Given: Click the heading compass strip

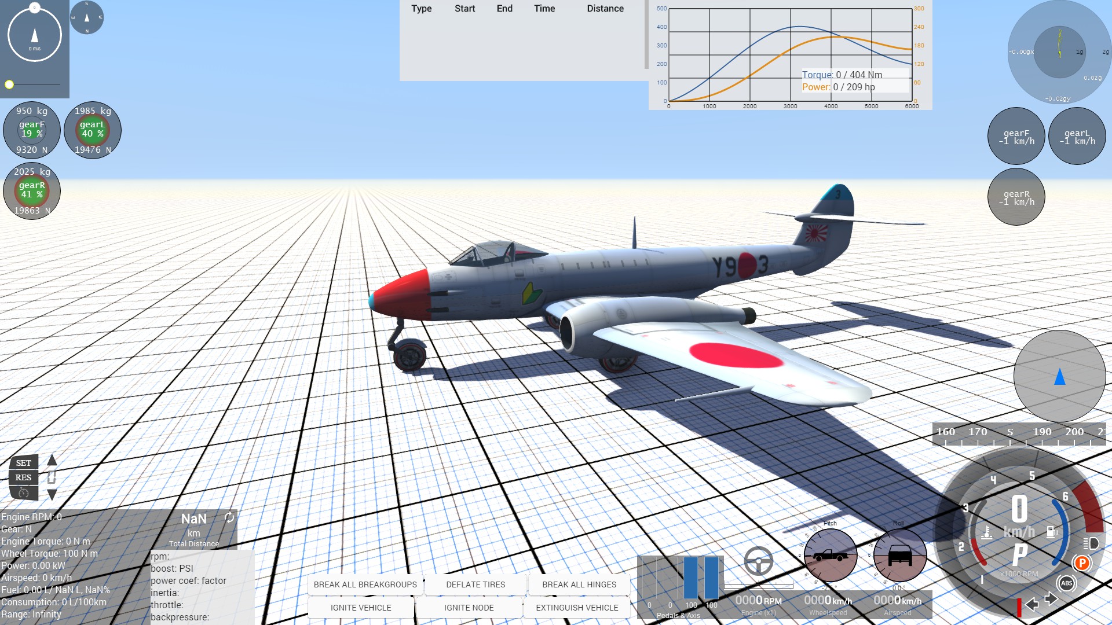Looking at the screenshot, I should (x=1019, y=434).
